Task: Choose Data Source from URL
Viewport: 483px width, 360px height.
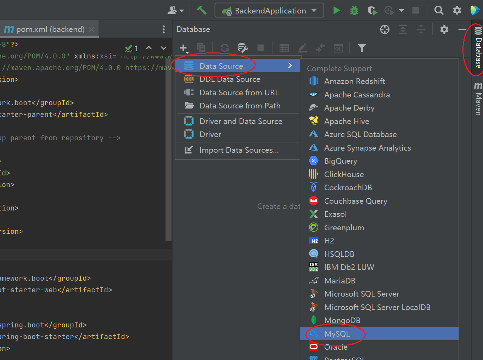Action: 238,92
